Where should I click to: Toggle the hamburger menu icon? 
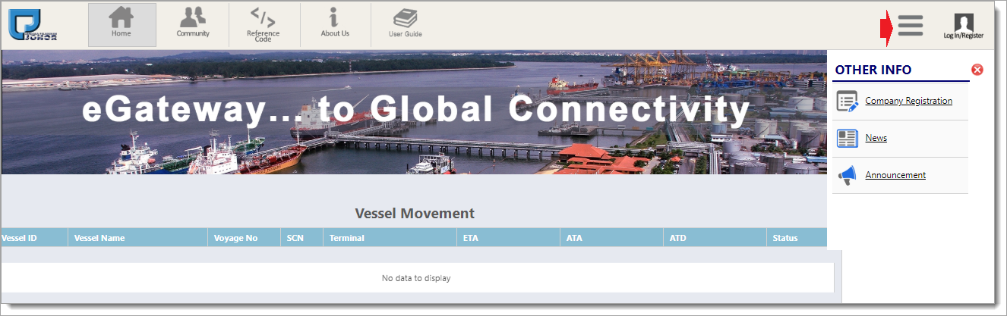pyautogui.click(x=910, y=26)
